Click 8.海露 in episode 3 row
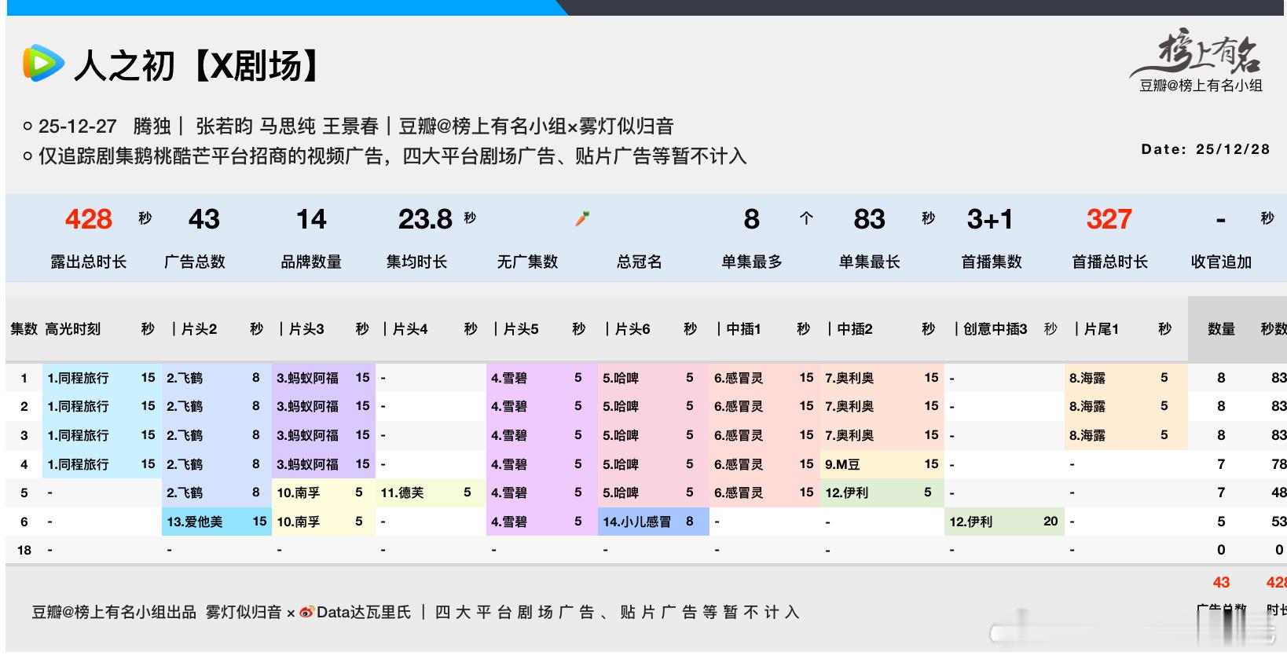The image size is (1287, 659). pos(1087,435)
